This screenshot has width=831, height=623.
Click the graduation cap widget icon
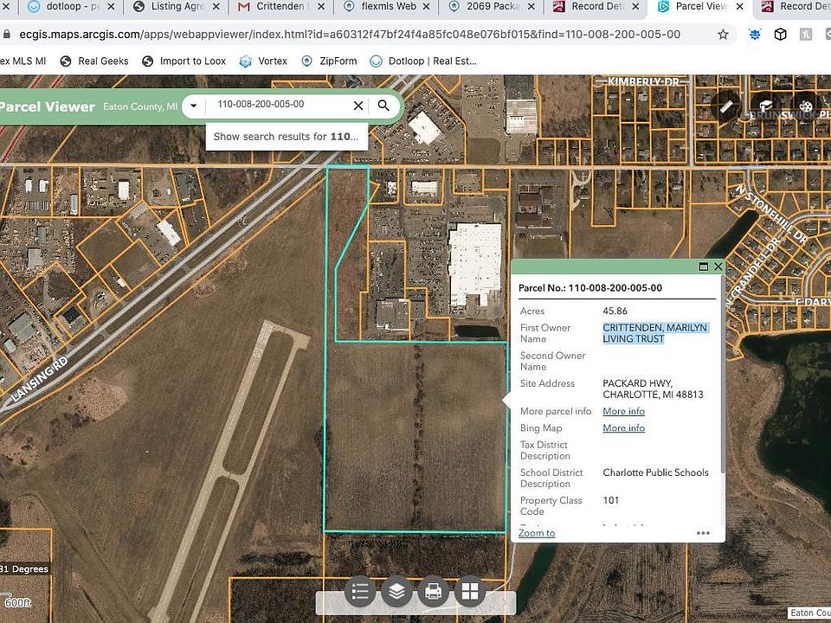(766, 106)
